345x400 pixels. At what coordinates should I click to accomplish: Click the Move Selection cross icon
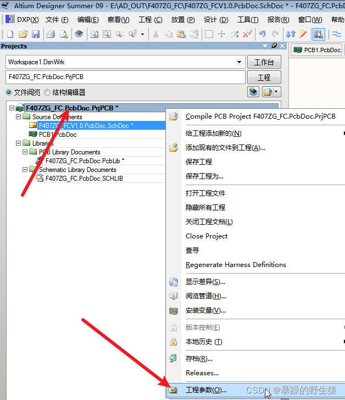click(222, 34)
